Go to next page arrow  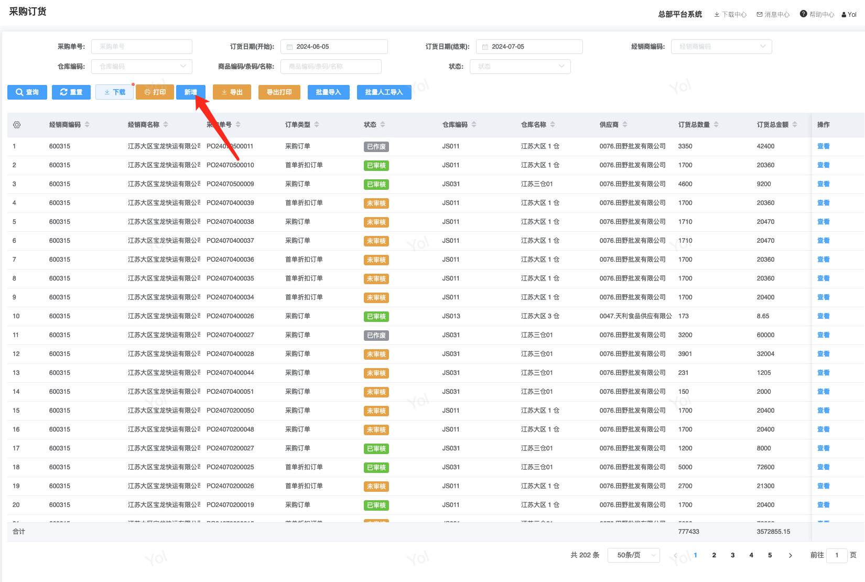pos(790,555)
